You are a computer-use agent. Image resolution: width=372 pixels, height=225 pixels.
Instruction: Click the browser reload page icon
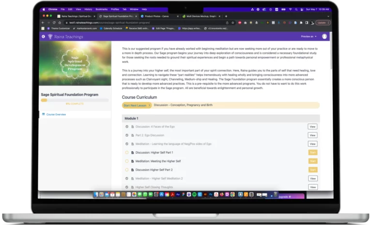(x=53, y=22)
